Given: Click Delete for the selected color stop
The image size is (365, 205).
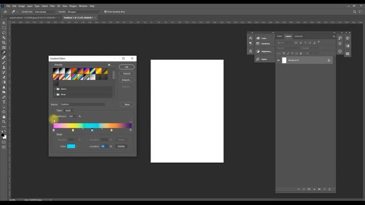Looking at the screenshot, I should [x=121, y=146].
